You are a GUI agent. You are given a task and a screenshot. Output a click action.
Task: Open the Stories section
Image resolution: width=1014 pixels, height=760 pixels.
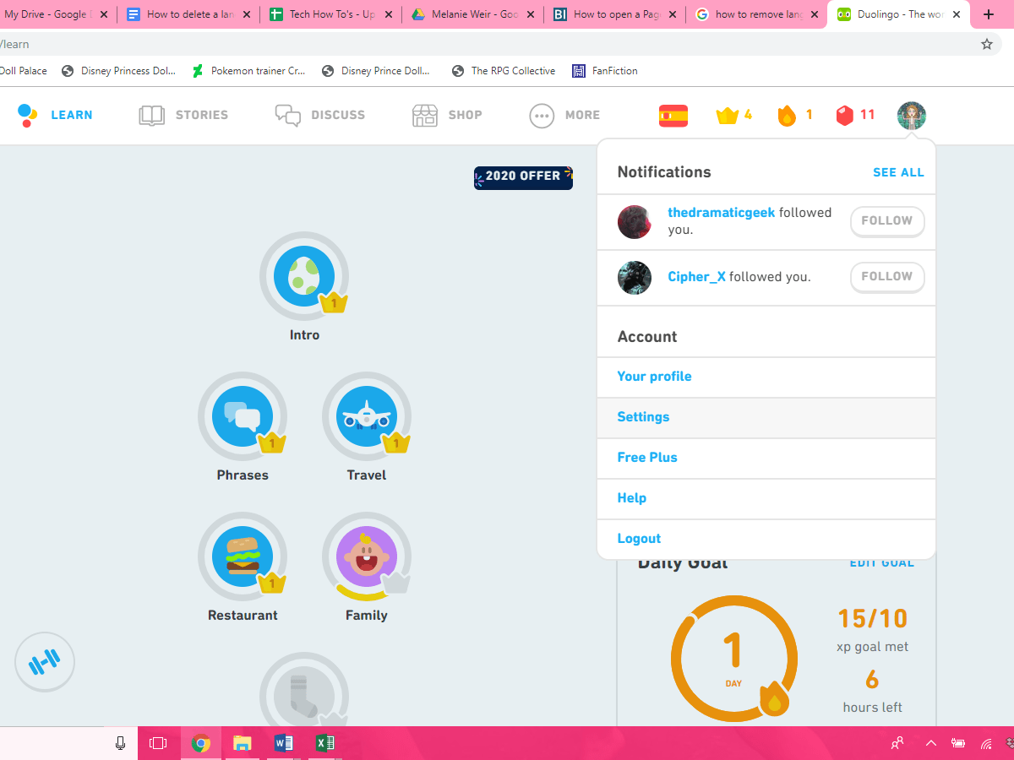click(x=183, y=116)
